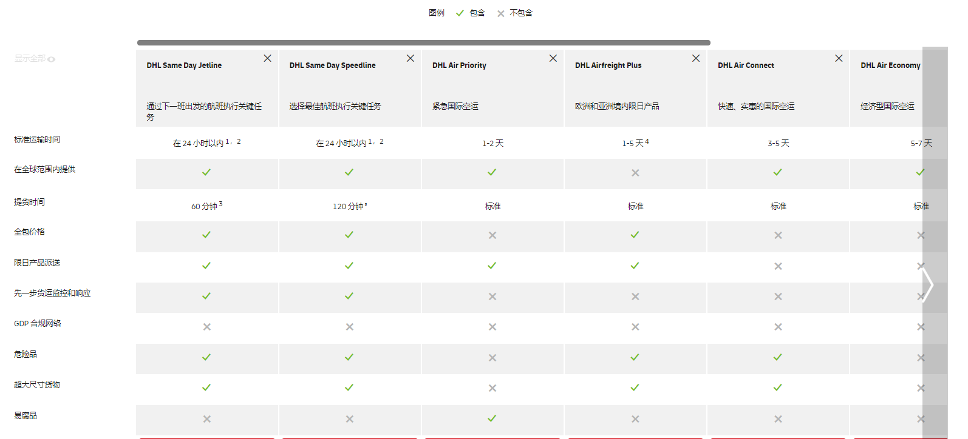Remove DHL Air Connect column
Viewport: 968px width, 439px height.
coord(839,58)
